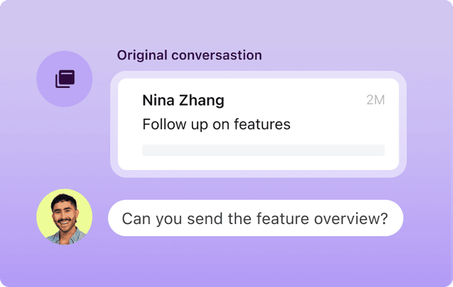Image resolution: width=453 pixels, height=287 pixels.
Task: Click the gray preview placeholder bar
Action: (x=263, y=150)
